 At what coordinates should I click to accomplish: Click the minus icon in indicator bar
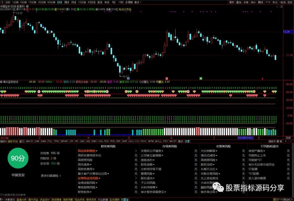pyautogui.click(x=291, y=141)
